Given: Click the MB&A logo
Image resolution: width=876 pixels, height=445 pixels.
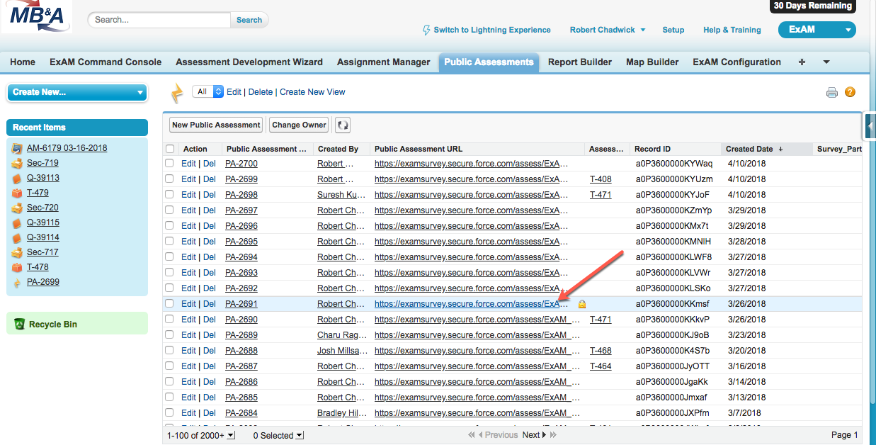Looking at the screenshot, I should point(37,17).
